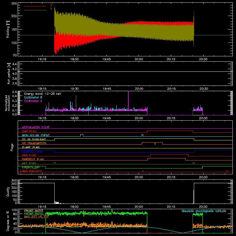236x236 pixels.
Task: Select the 'Flags' panel axis title
Action: (x=12, y=147)
